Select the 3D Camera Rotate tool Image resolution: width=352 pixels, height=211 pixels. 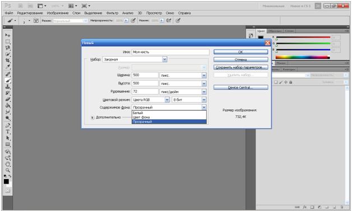point(8,158)
